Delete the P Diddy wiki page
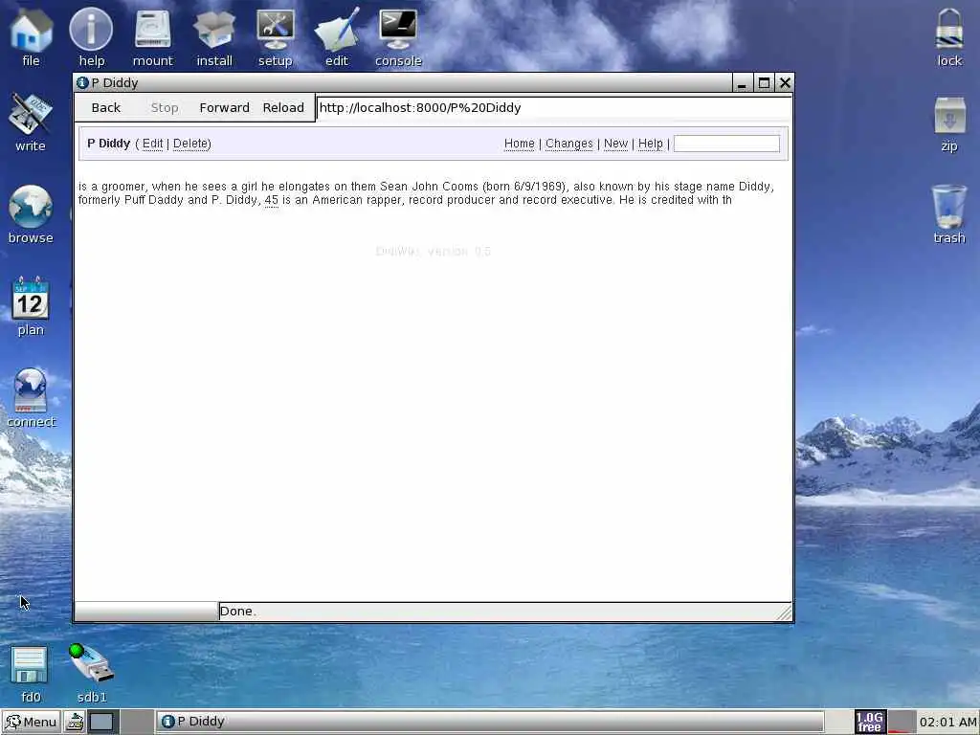 pyautogui.click(x=190, y=144)
